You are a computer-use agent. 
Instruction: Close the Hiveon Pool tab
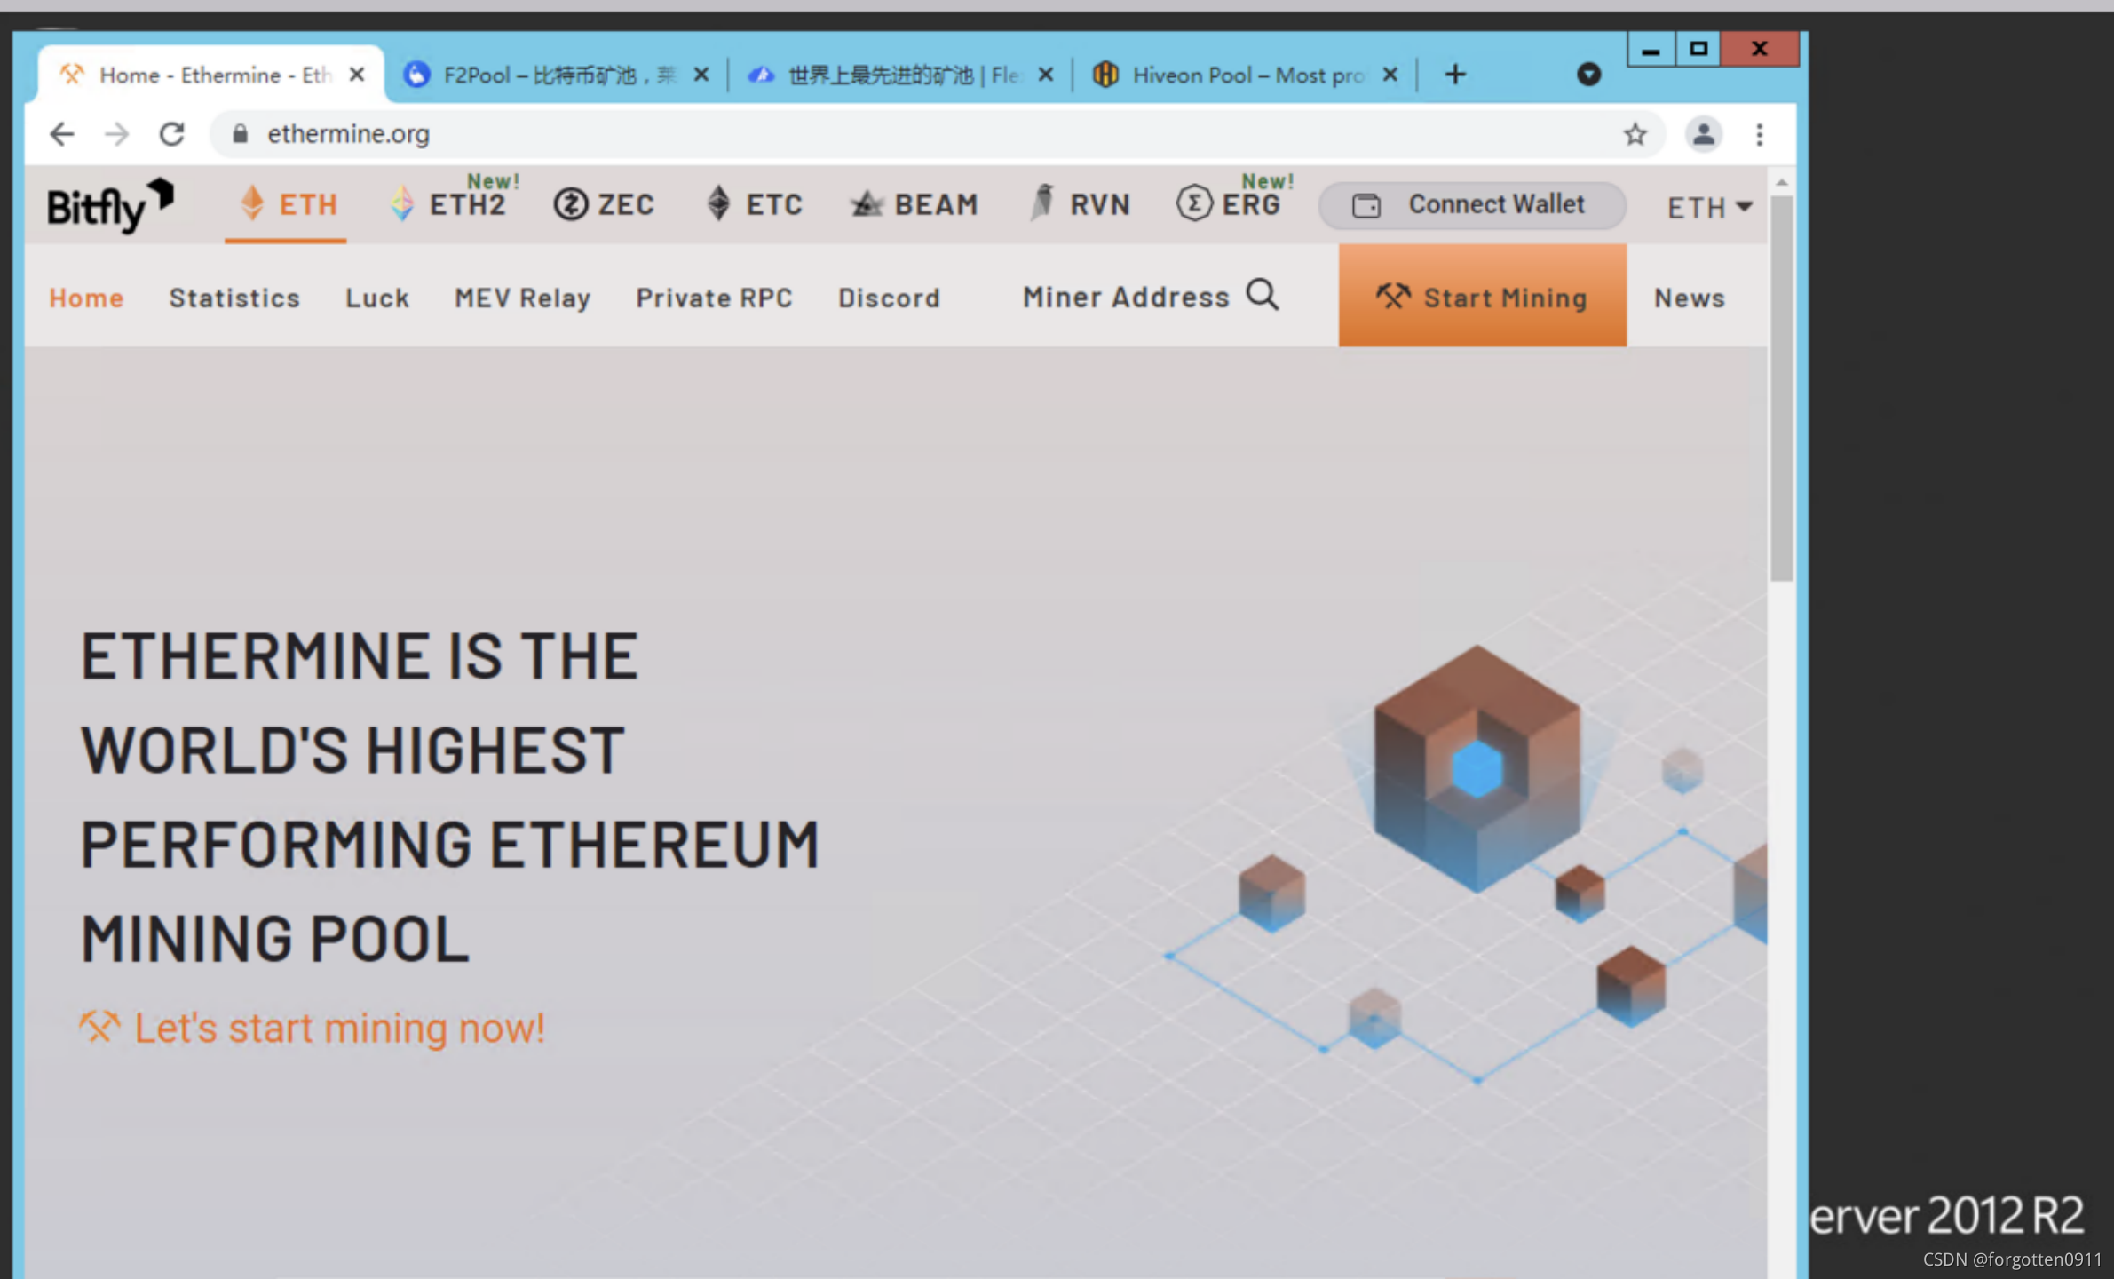click(x=1390, y=75)
